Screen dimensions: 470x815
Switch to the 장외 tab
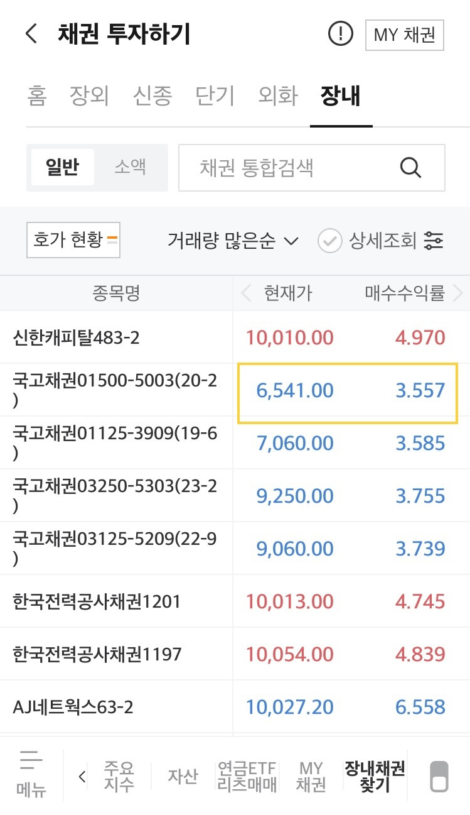(89, 96)
